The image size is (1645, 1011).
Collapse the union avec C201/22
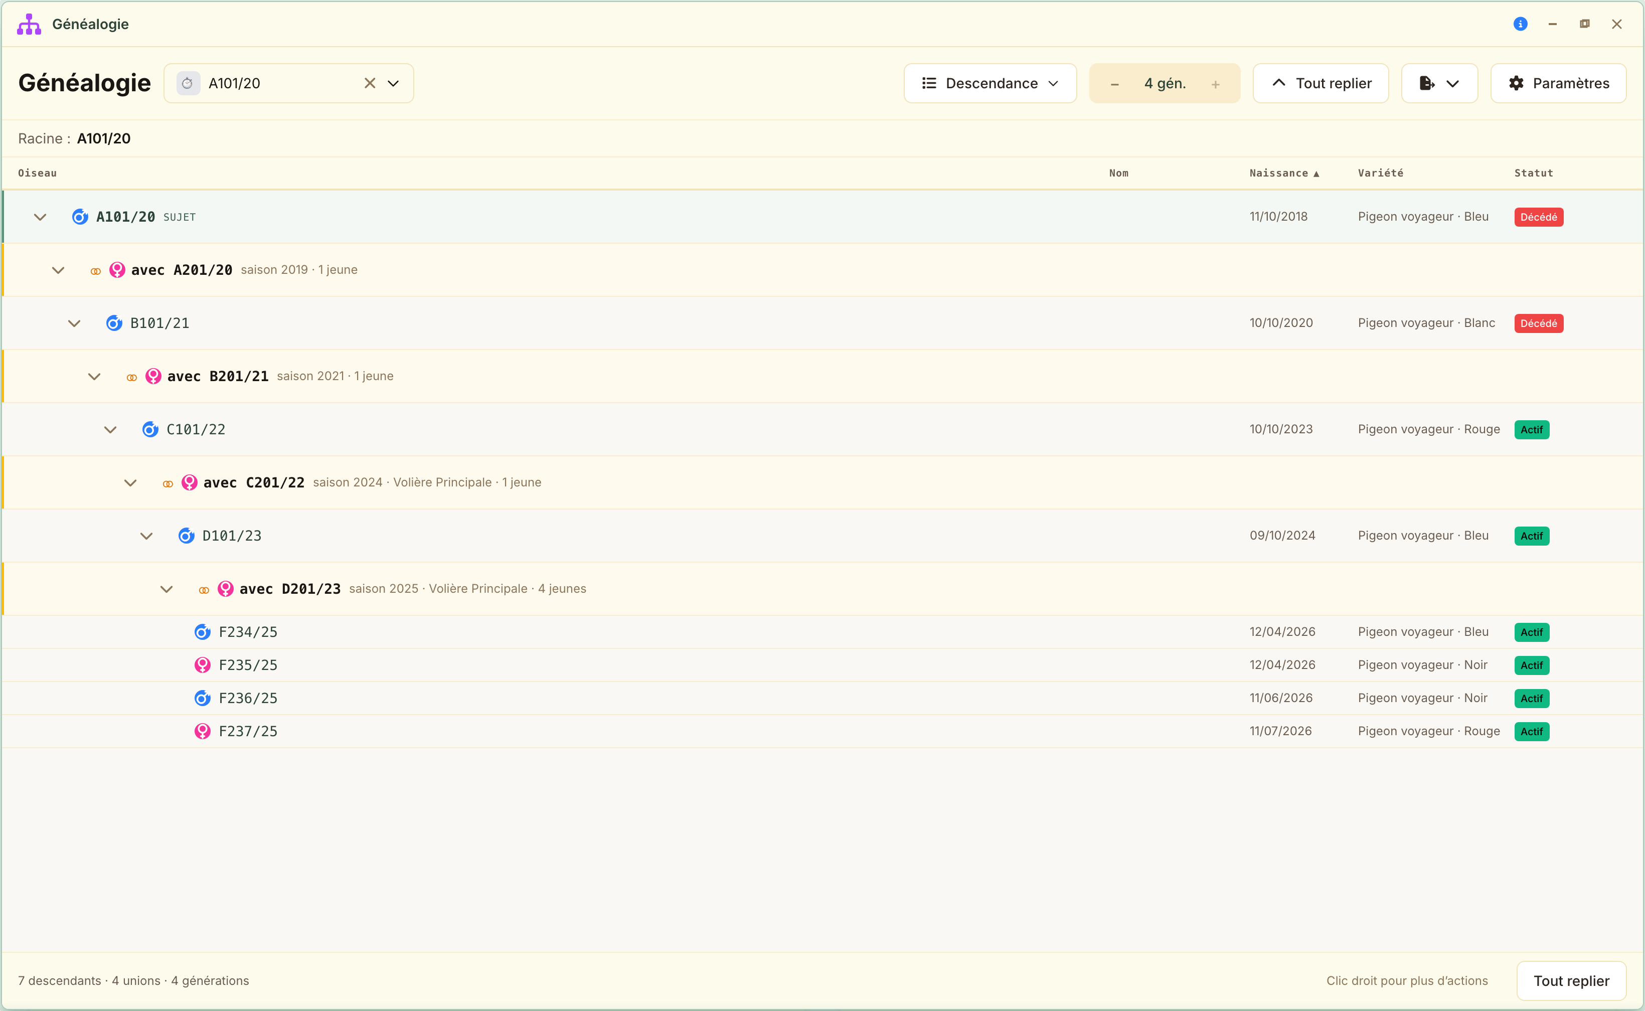click(x=130, y=483)
